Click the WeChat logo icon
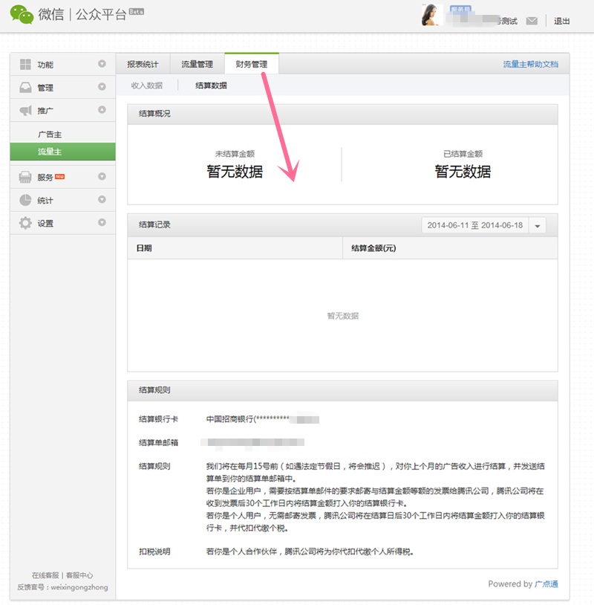 [x=22, y=15]
